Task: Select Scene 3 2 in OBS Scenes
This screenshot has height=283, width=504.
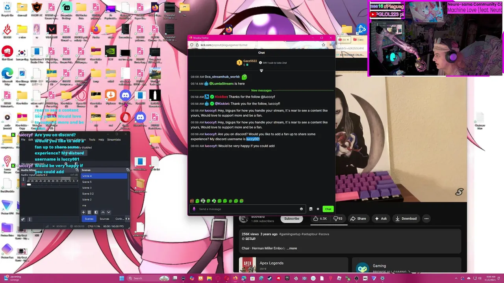Action: point(104,194)
